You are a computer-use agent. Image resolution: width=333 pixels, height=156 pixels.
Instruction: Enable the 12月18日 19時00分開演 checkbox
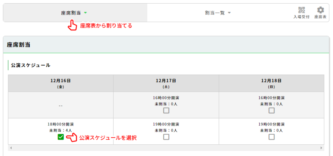click(271, 137)
